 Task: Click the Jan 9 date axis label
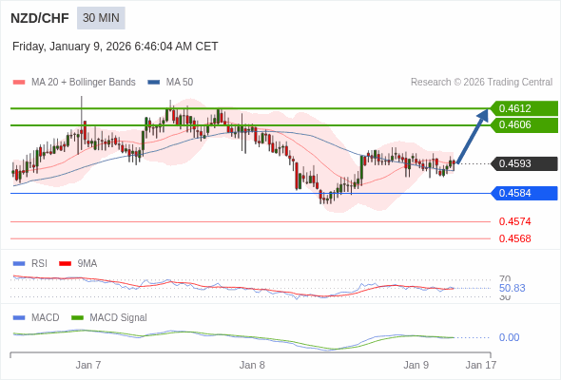point(416,365)
